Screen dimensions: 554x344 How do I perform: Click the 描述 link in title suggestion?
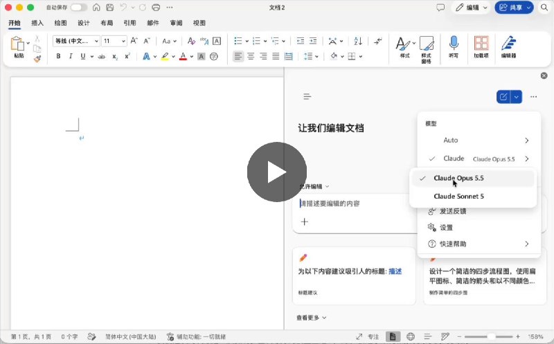pyautogui.click(x=395, y=271)
